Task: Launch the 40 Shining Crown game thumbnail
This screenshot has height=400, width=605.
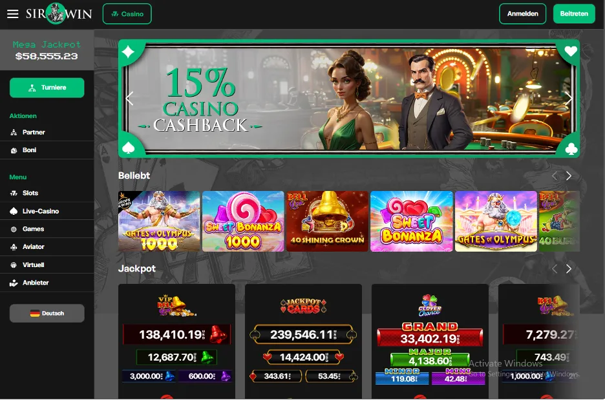Action: 327,221
